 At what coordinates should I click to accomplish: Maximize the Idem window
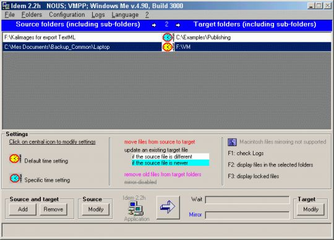[x=319, y=6]
